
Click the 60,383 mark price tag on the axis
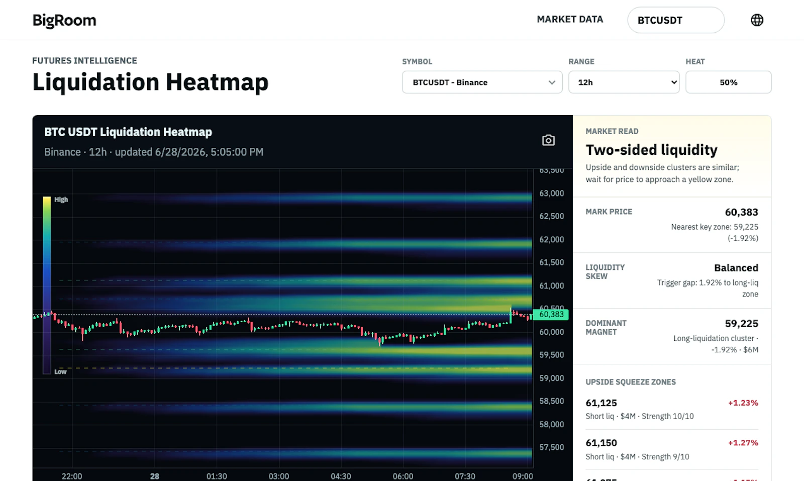[551, 315]
